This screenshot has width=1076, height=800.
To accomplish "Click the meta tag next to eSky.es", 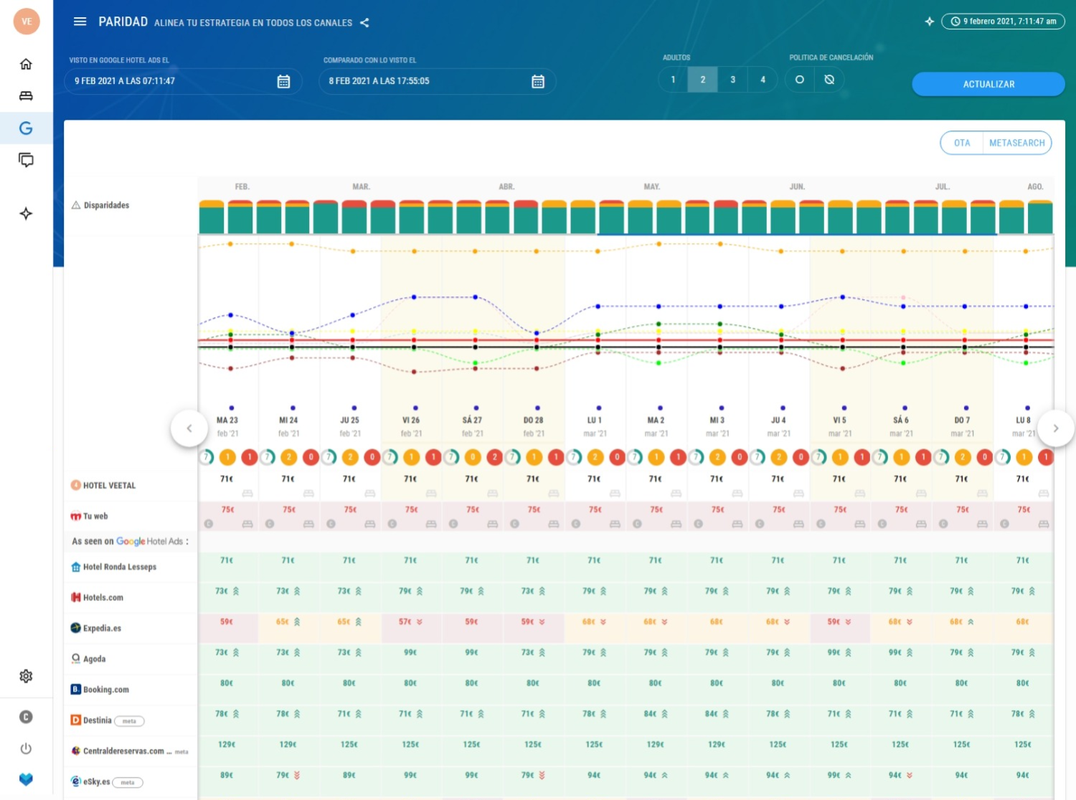I will [128, 783].
